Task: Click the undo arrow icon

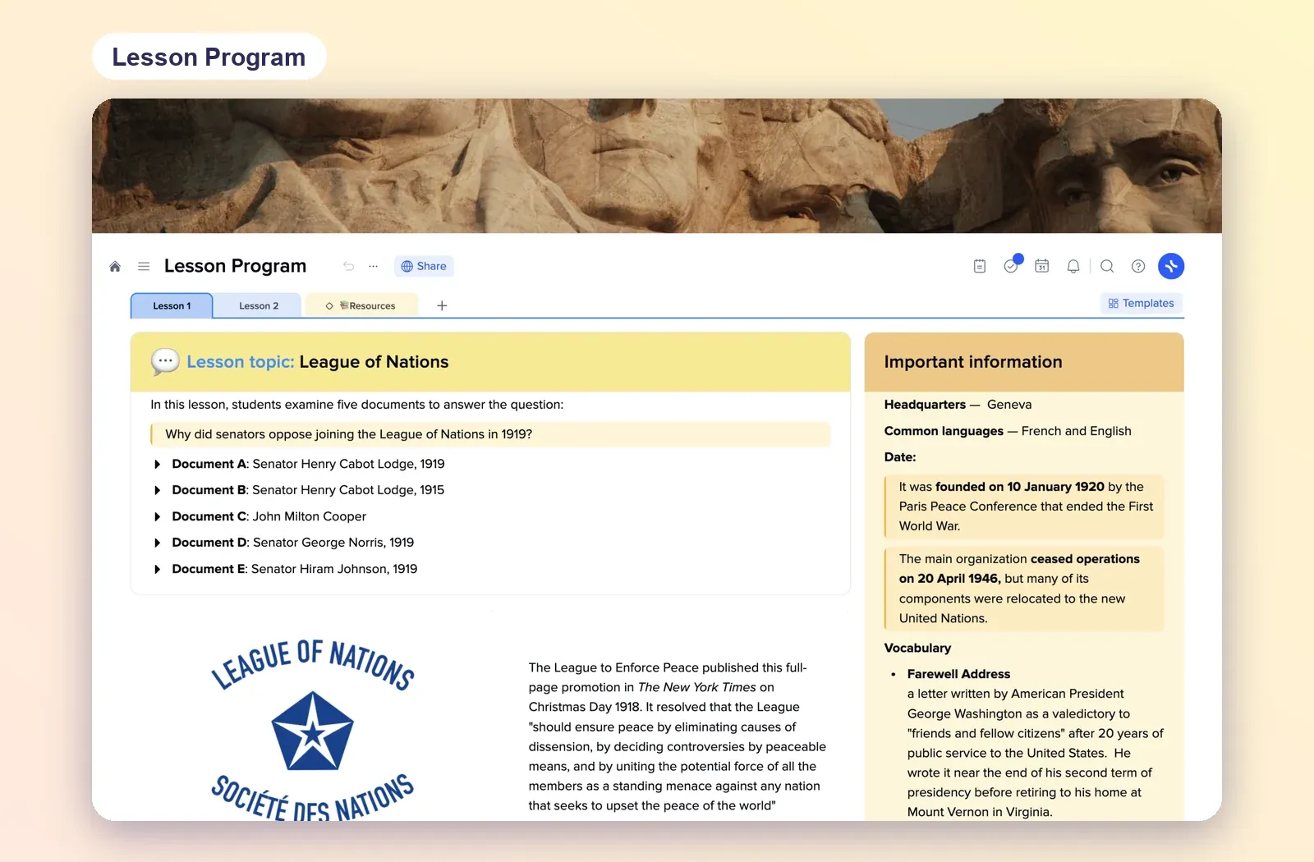Action: [348, 266]
